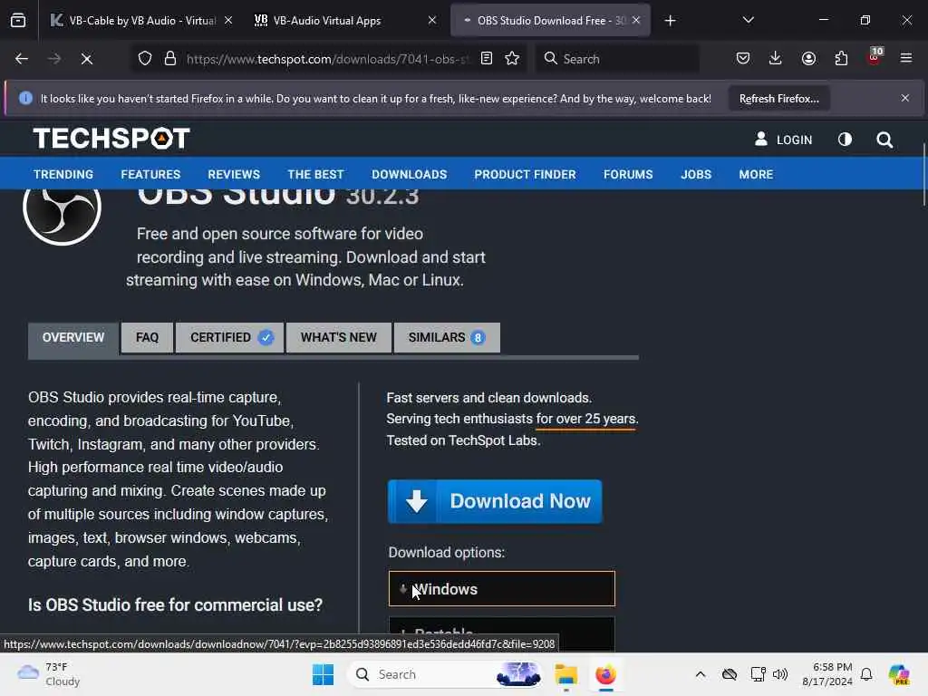The height and width of the screenshot is (696, 928).
Task: Open network status tray icon
Action: 758,674
